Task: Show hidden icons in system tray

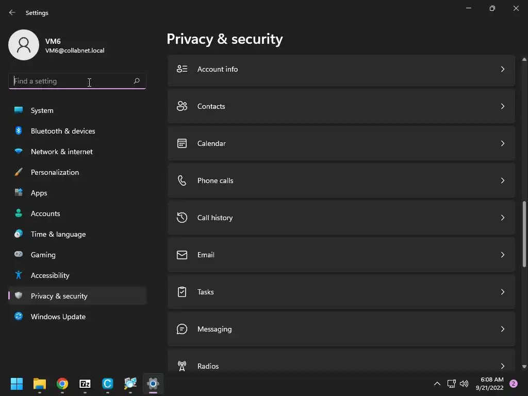Action: coord(437,384)
